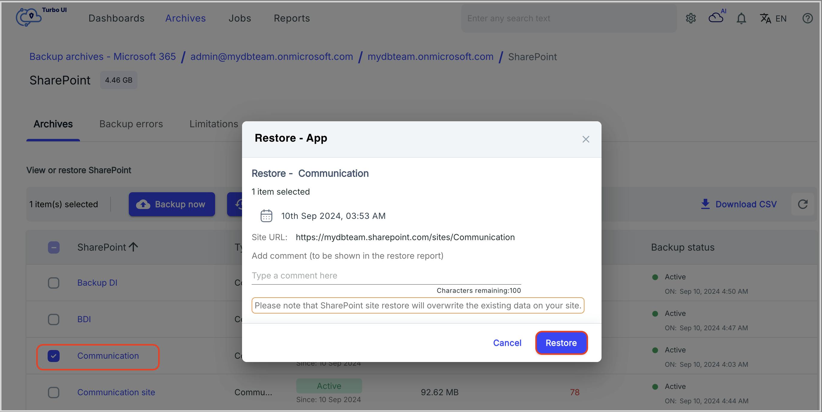Screen dimensions: 822x412
Task: Confirm with the Restore button
Action: click(x=561, y=343)
